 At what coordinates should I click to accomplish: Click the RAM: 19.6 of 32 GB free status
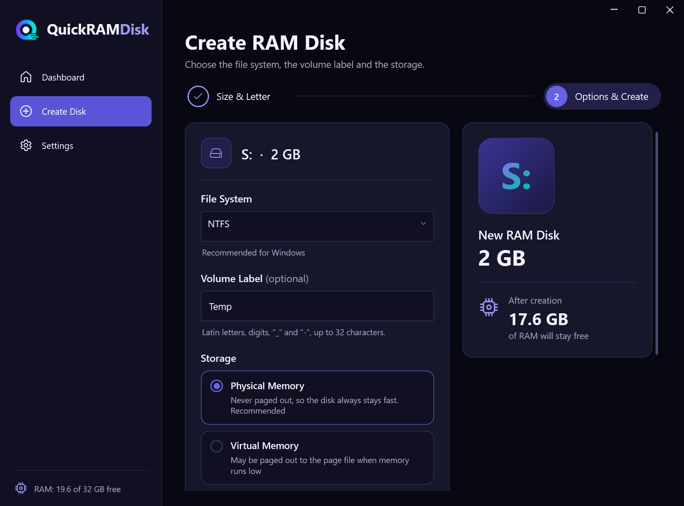click(78, 489)
